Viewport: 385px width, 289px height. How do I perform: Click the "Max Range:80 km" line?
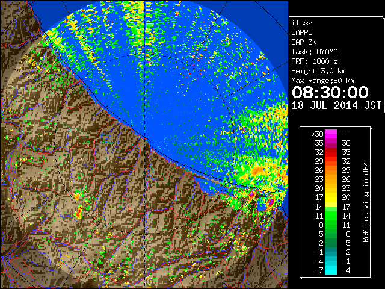322,81
